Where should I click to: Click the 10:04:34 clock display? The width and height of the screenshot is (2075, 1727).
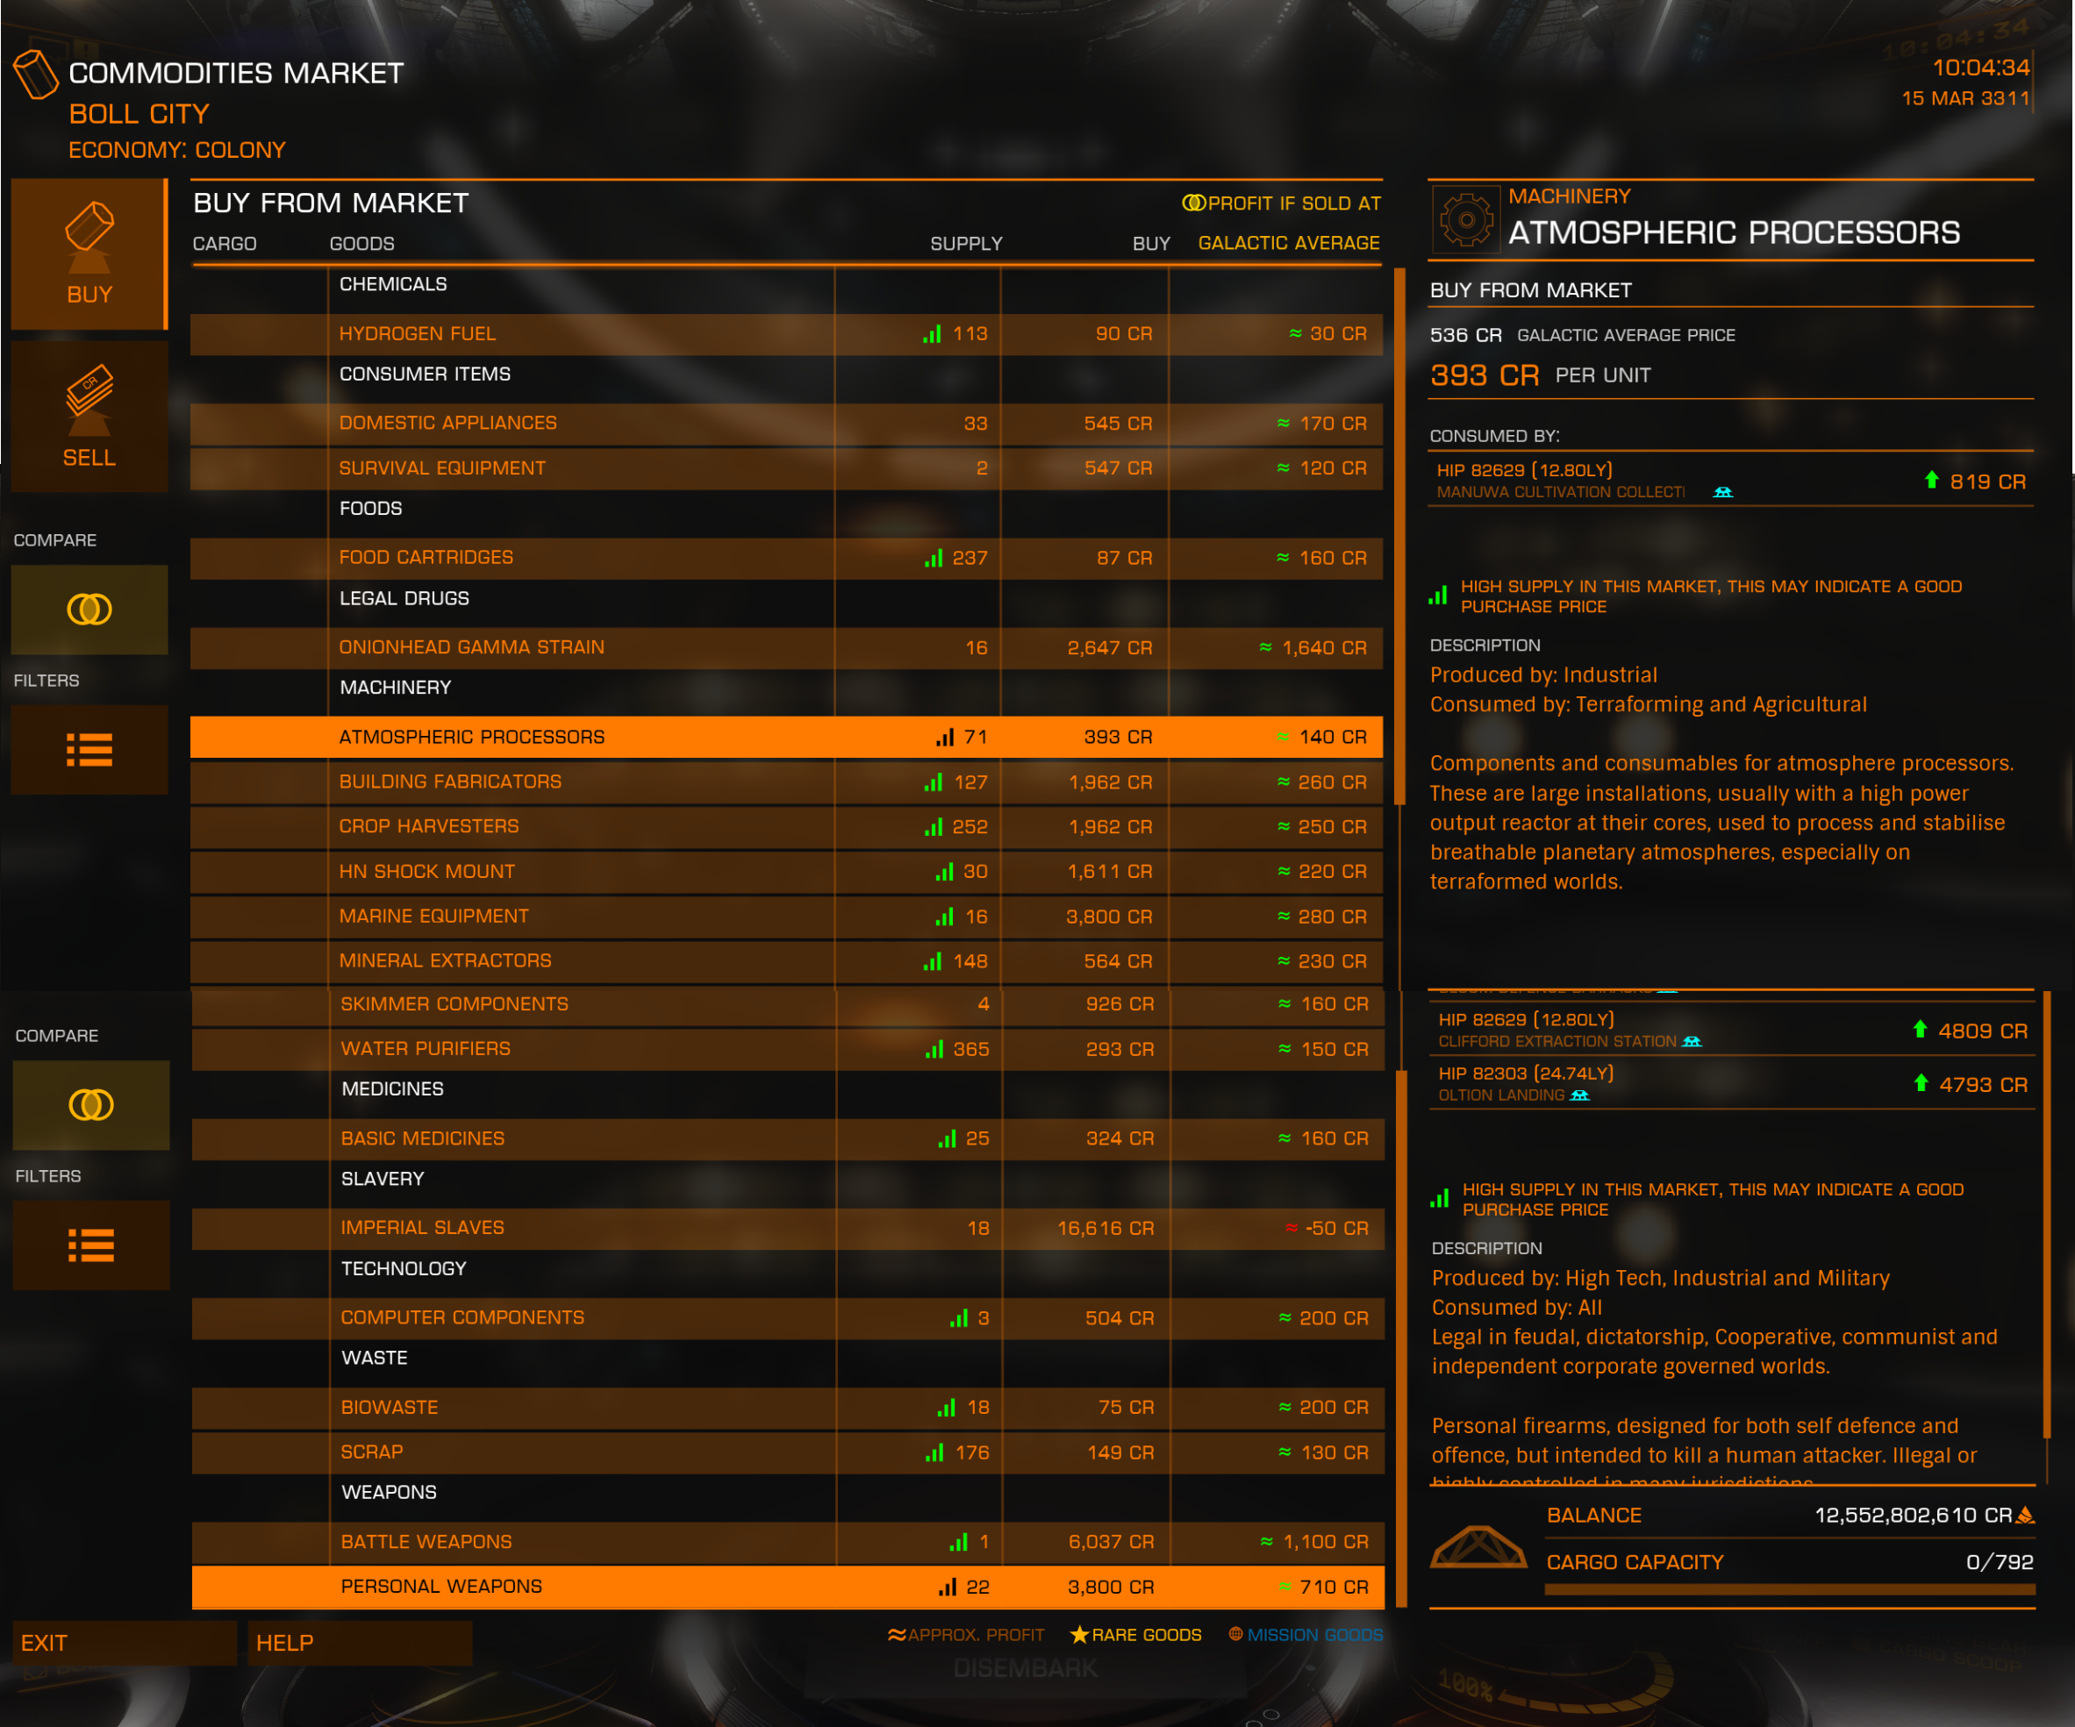(x=1980, y=68)
